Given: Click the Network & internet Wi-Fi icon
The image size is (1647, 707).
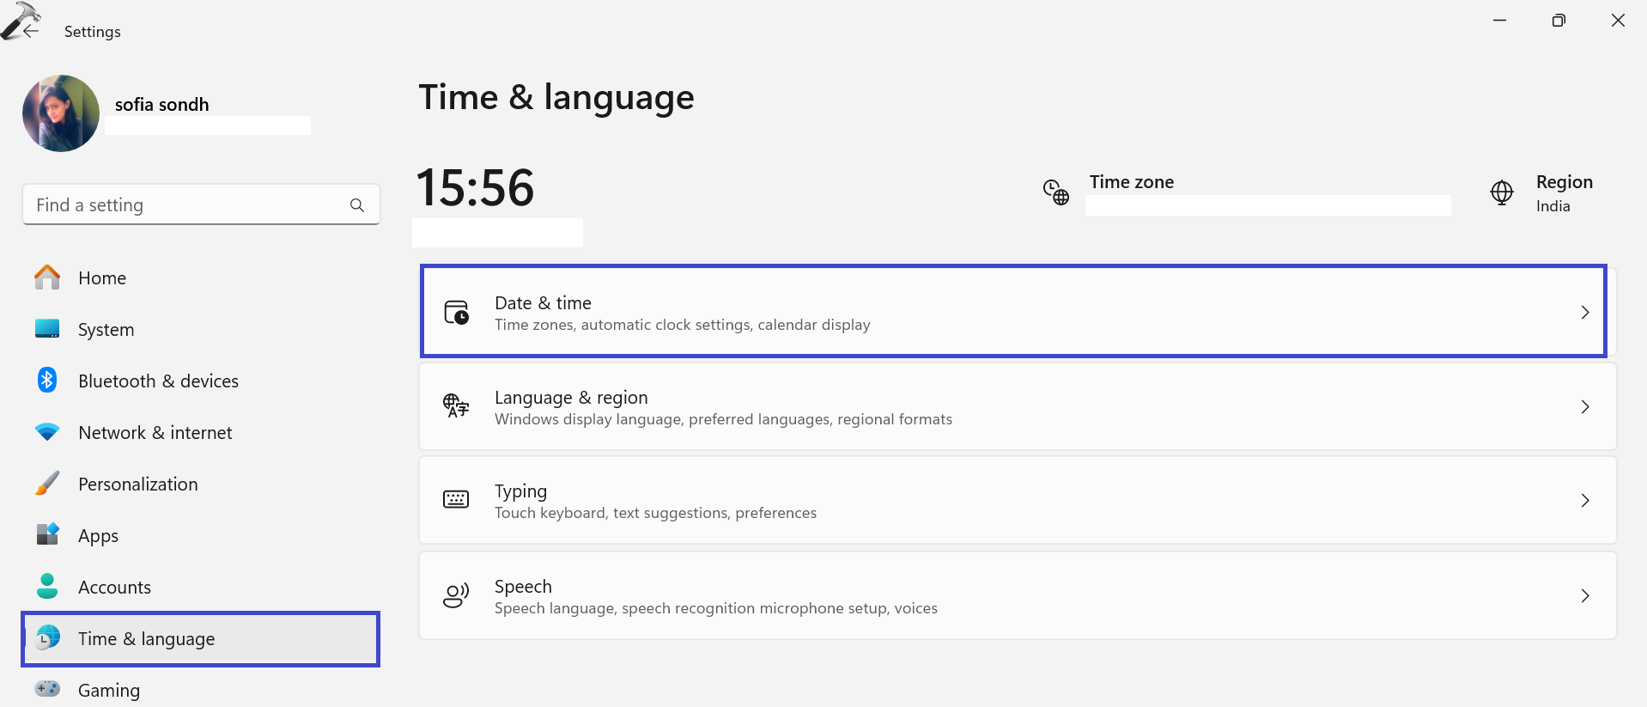Looking at the screenshot, I should point(47,432).
